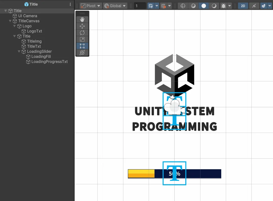Image resolution: width=273 pixels, height=201 pixels.
Task: Select TitleTxt in the Hierarchy
Action: click(x=37, y=46)
